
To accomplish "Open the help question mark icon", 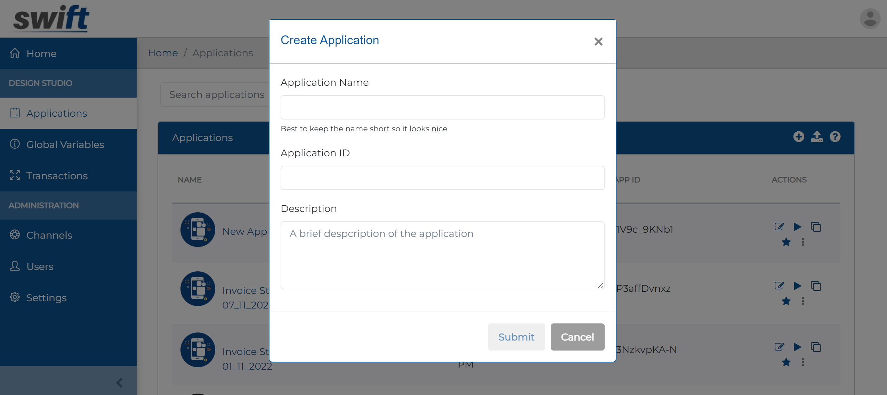I will [x=835, y=137].
